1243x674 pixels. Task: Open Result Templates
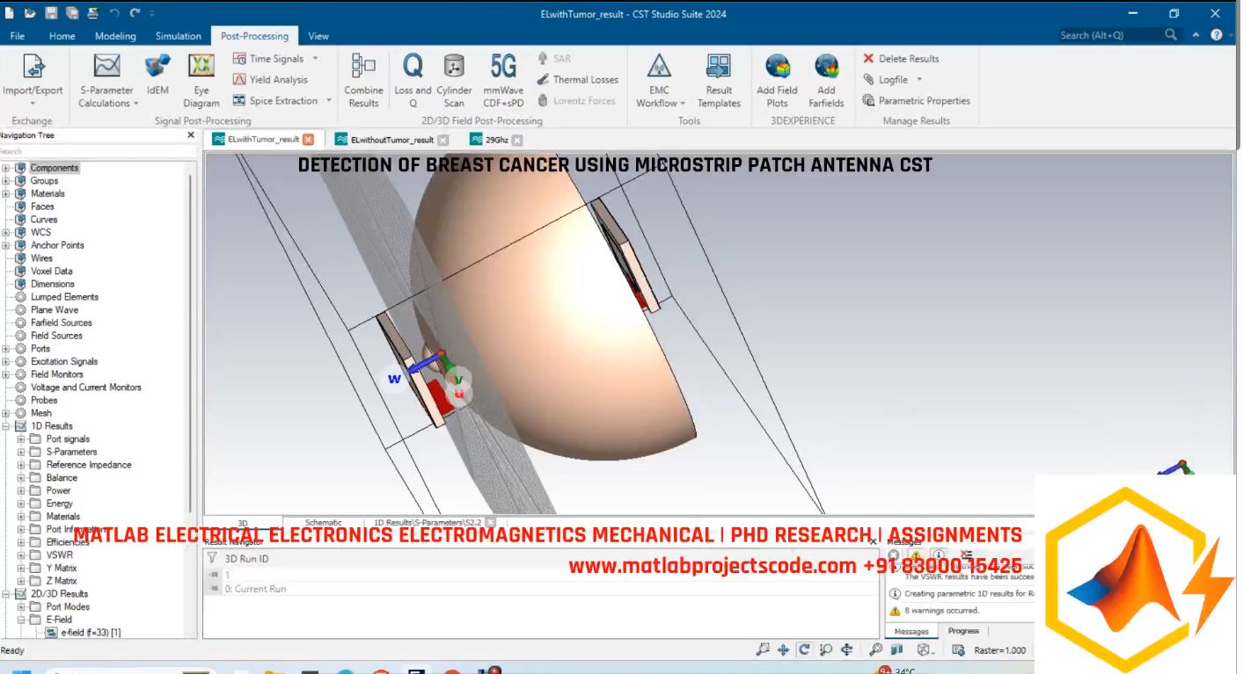tap(719, 79)
